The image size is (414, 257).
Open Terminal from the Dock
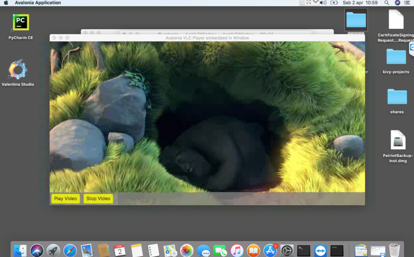click(x=304, y=250)
